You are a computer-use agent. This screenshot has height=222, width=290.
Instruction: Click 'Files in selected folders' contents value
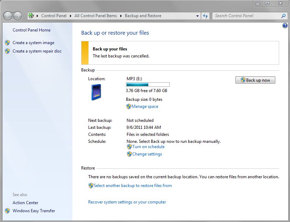[x=148, y=134]
